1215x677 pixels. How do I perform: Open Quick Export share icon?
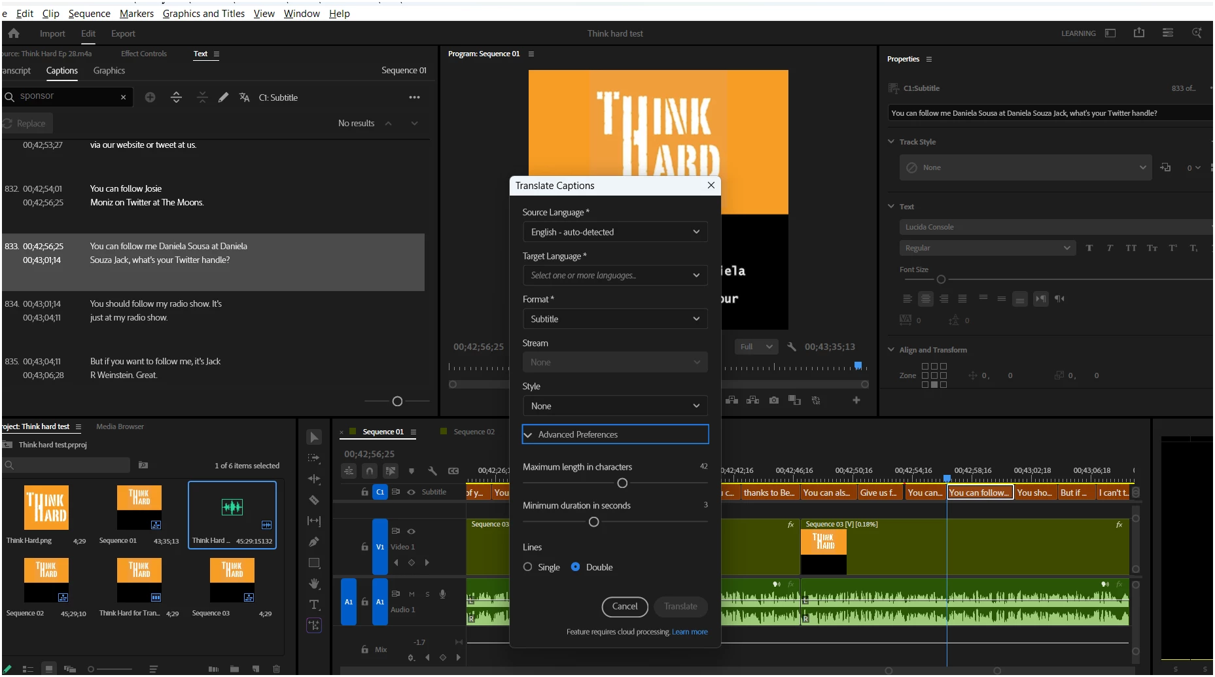click(x=1139, y=33)
